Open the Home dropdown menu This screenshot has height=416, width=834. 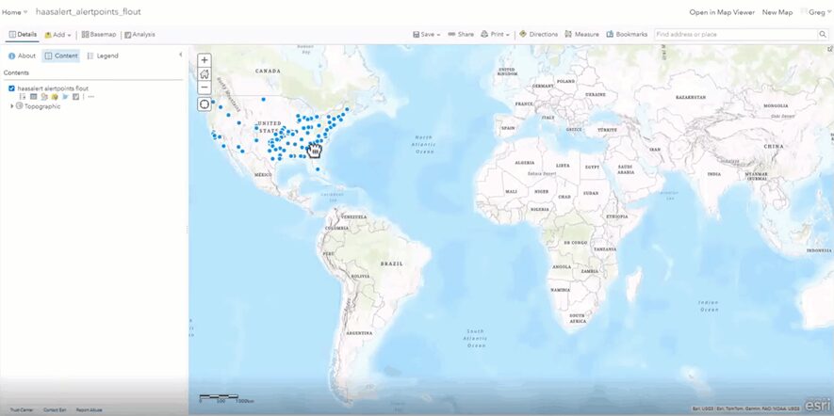15,12
